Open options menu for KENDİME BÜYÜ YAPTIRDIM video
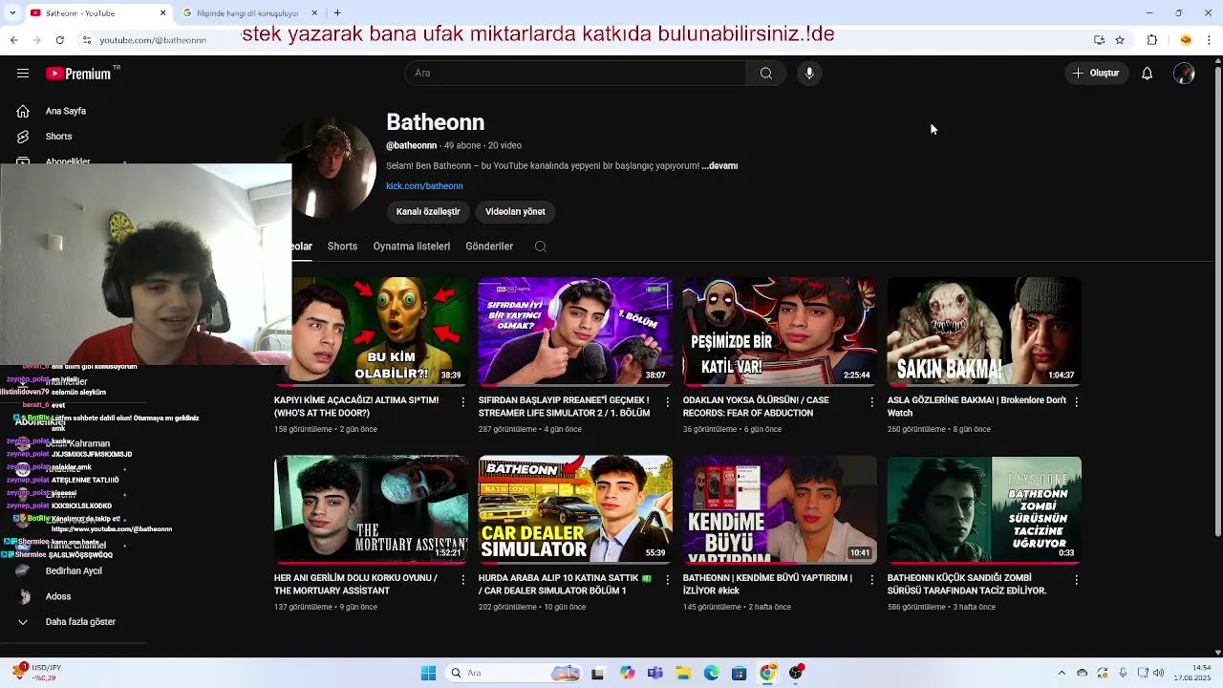 pos(871,580)
